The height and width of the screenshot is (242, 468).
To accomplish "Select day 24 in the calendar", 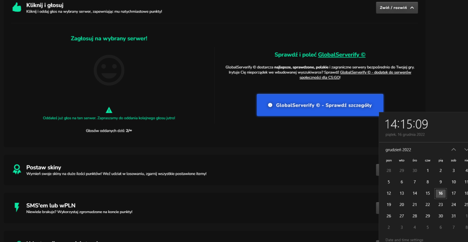I will coord(453,205).
